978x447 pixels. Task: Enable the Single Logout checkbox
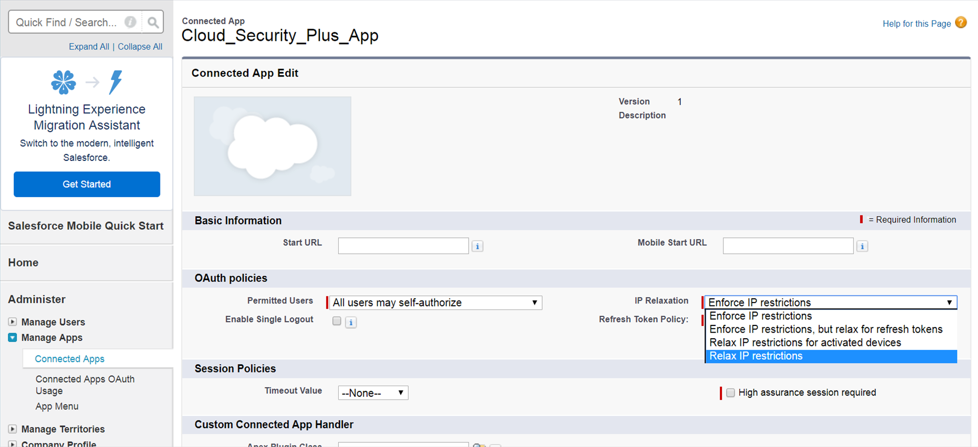coord(337,321)
